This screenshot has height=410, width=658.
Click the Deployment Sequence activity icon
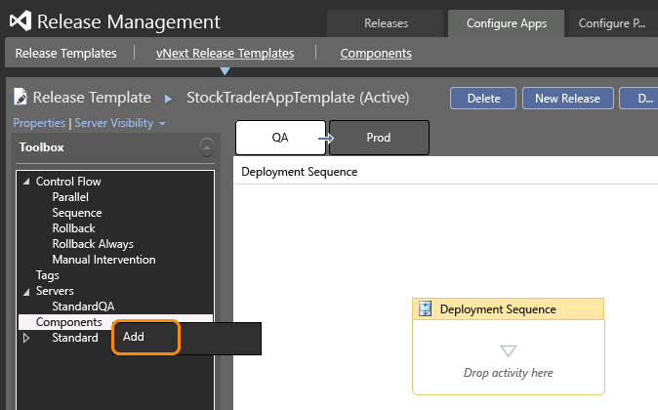[425, 308]
